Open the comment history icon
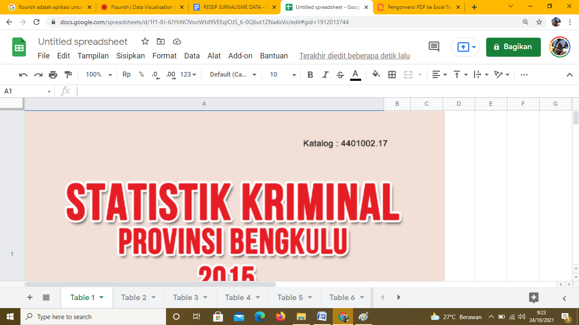 (x=434, y=47)
